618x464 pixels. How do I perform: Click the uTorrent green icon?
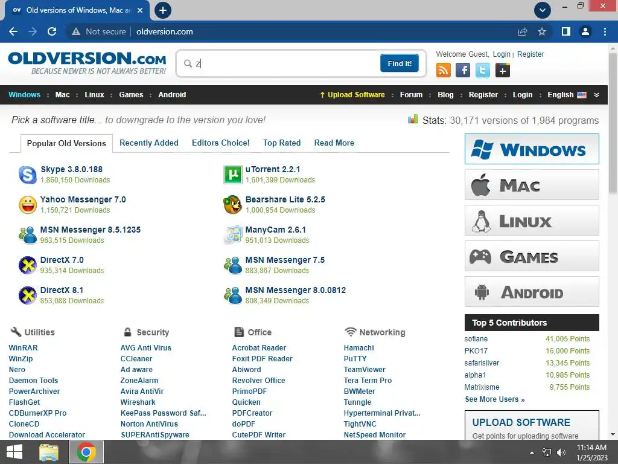(232, 175)
